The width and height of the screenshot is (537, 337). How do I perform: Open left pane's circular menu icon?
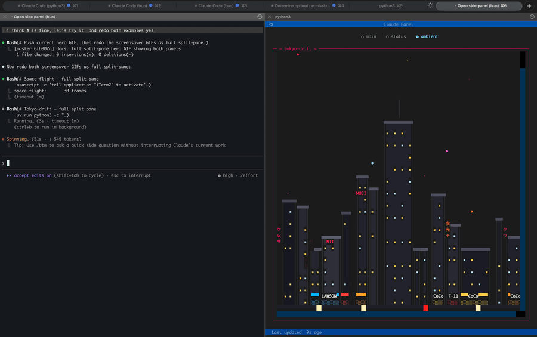pos(260,17)
